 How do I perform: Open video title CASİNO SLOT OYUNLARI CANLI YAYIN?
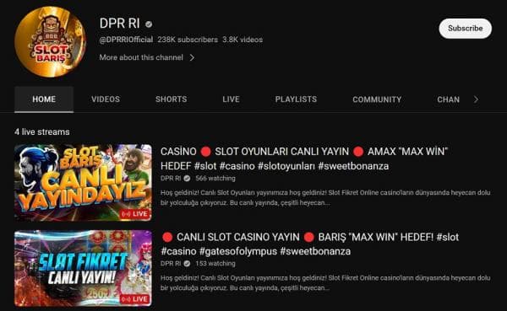(304, 158)
